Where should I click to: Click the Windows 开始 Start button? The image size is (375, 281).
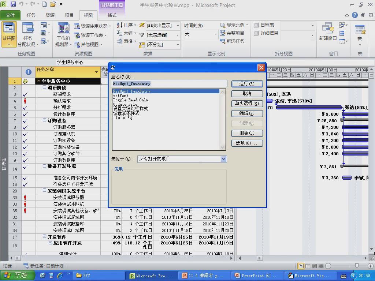[x=17, y=276]
